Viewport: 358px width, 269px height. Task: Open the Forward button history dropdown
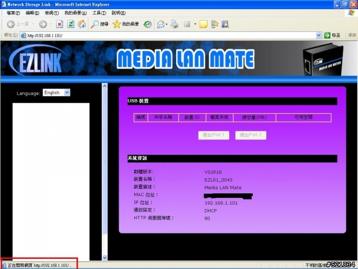[51, 24]
